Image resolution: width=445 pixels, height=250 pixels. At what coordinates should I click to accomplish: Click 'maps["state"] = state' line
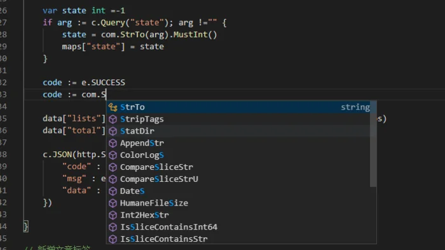(113, 46)
